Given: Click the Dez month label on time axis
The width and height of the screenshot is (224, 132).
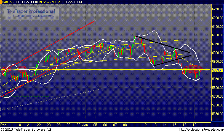Looking at the screenshot, I should pos(3,125).
